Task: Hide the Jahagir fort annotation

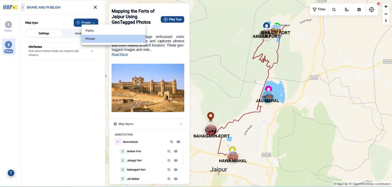Action: [x=176, y=160]
